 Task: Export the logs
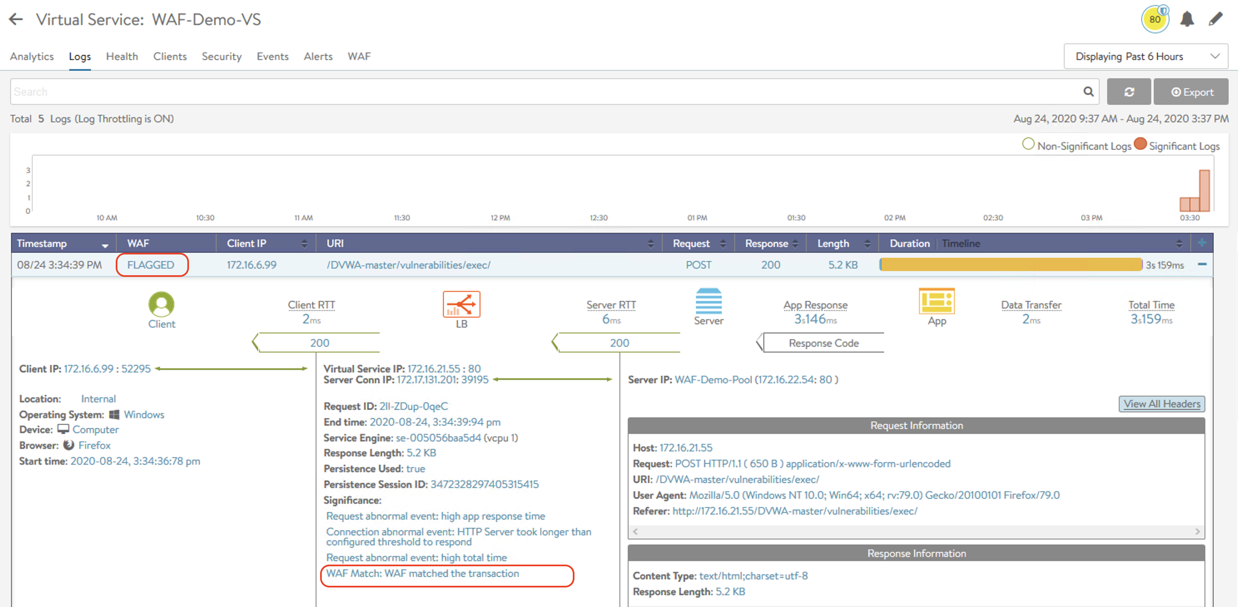1191,91
